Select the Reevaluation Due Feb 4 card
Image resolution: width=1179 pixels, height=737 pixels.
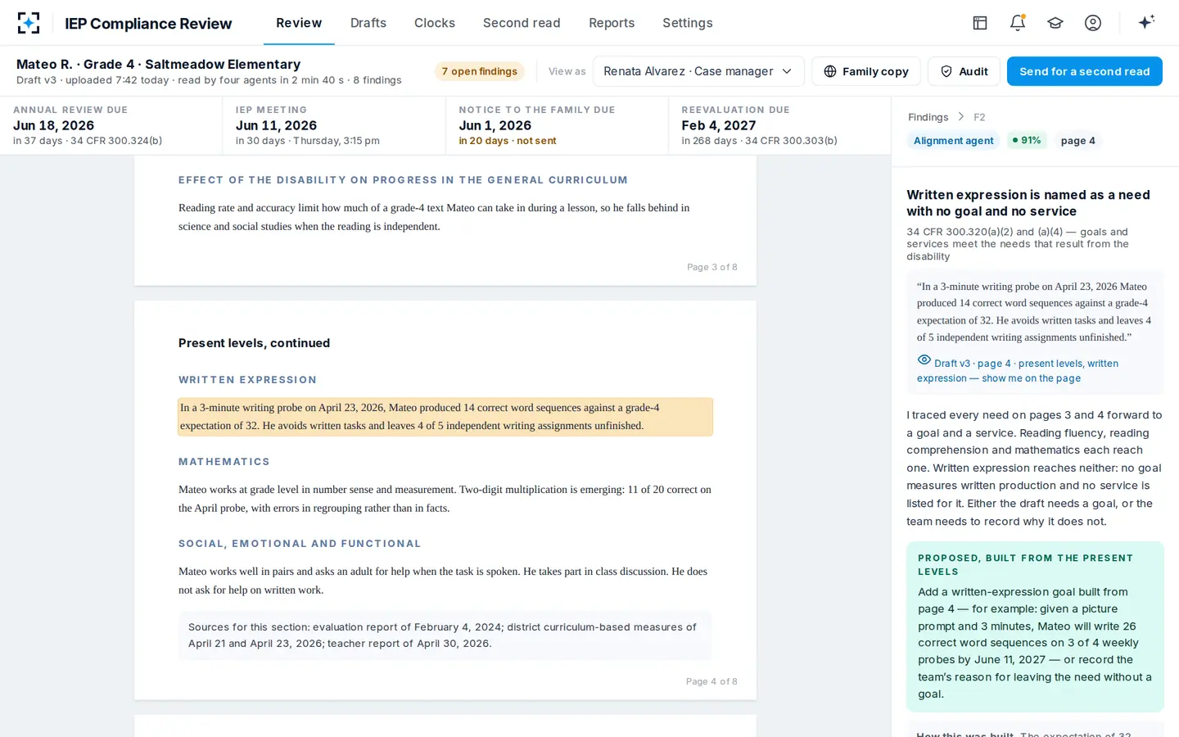(x=779, y=125)
